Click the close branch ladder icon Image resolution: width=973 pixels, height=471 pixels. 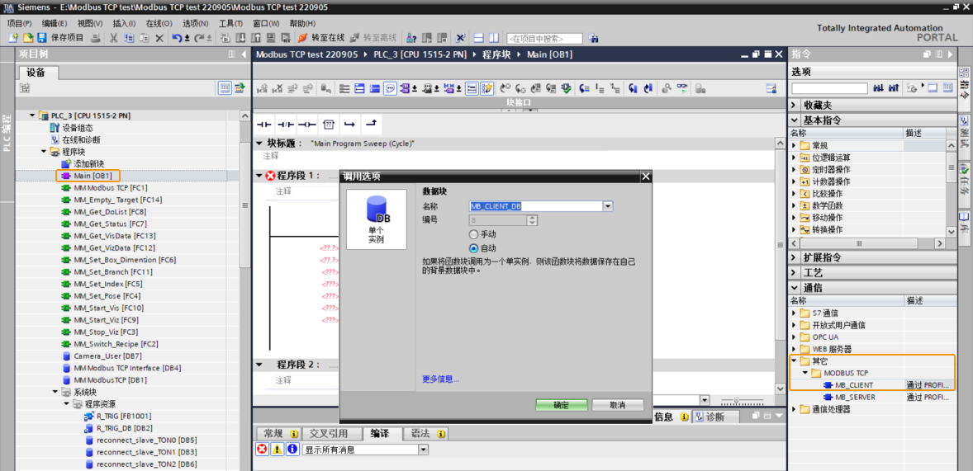371,125
